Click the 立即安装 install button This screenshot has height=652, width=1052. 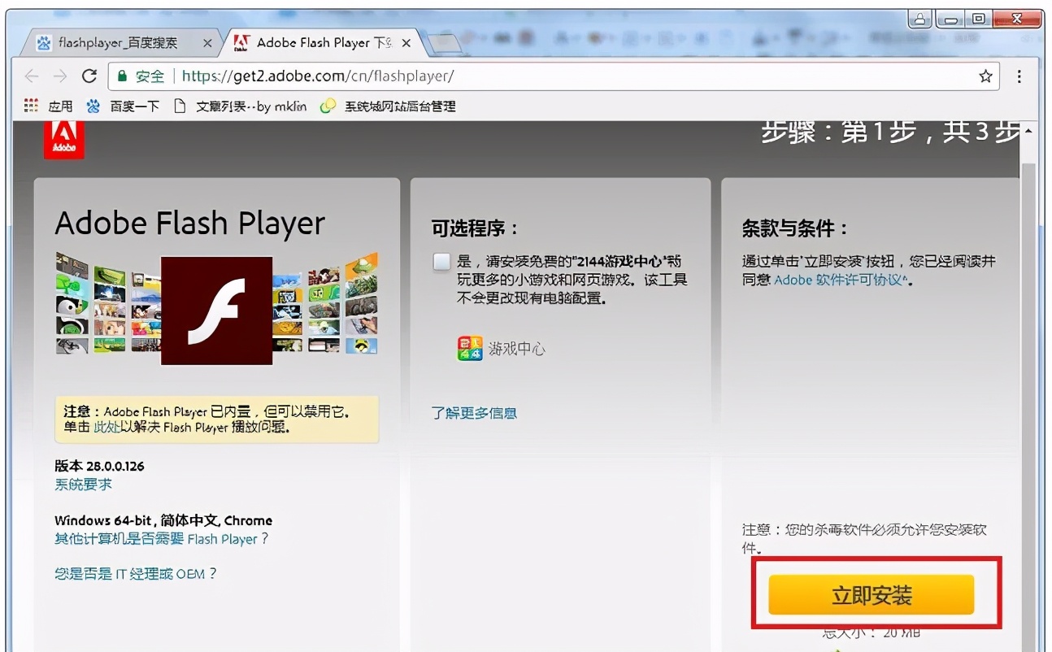[870, 594]
